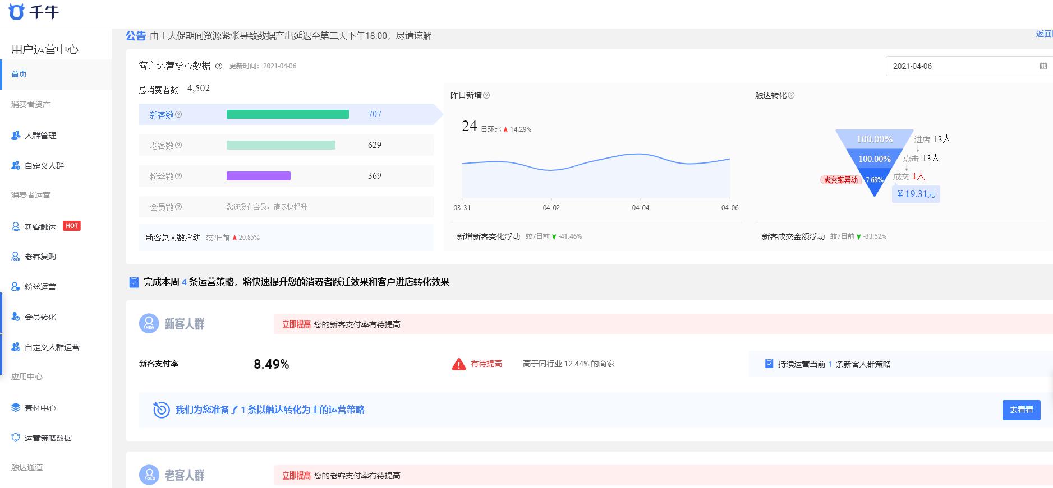
Task: Click the 会员转化 sidebar icon
Action: 16,317
